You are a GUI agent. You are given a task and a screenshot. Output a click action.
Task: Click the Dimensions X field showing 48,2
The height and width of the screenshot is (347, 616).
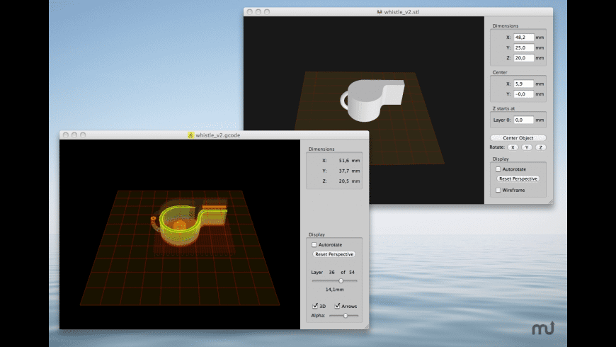(524, 38)
